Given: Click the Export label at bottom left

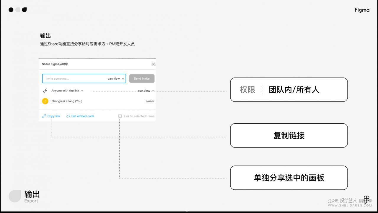Looking at the screenshot, I should 31,201.
